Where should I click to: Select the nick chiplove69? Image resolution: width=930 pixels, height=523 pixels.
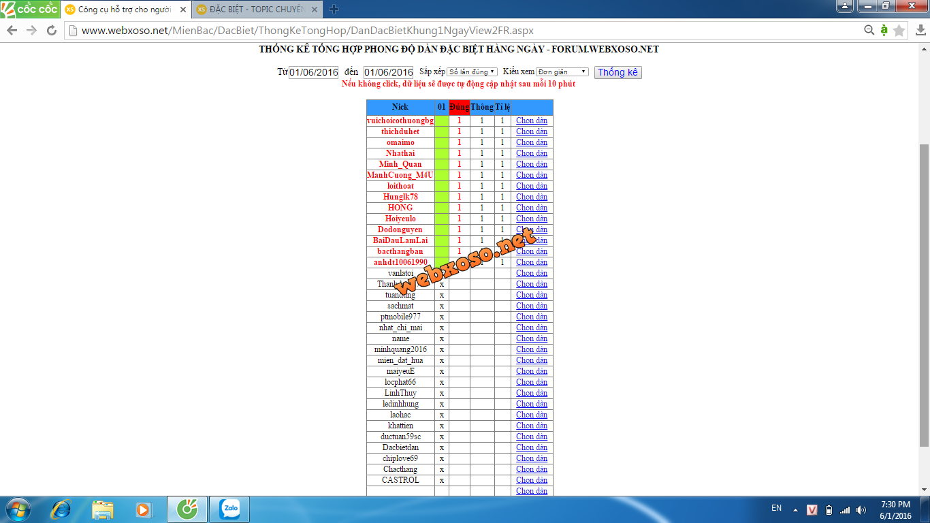coord(400,458)
